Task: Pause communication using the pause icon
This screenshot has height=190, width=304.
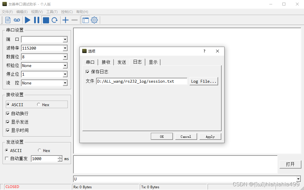Action: click(x=37, y=20)
